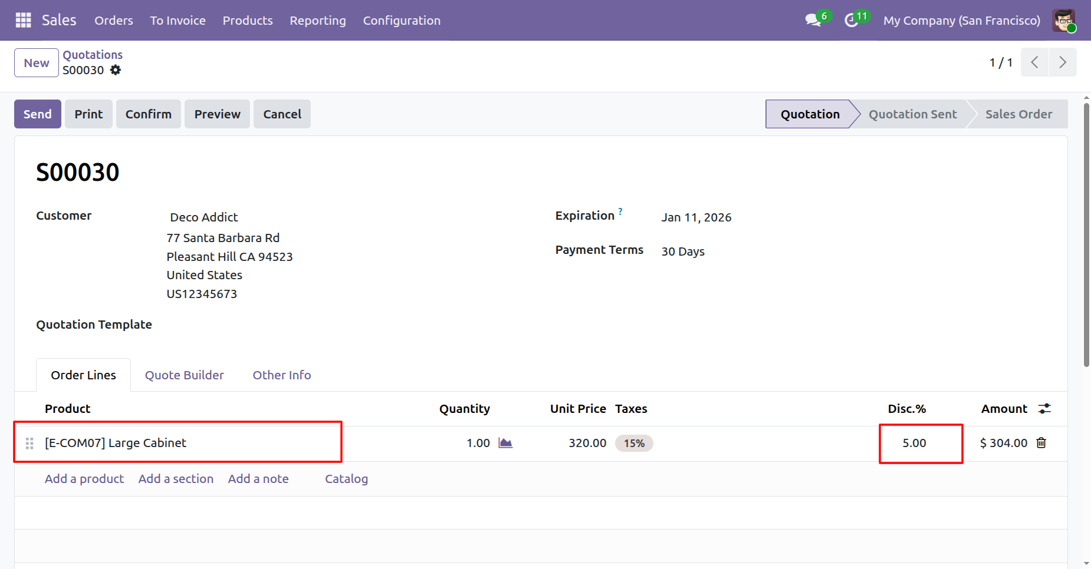Viewport: 1091px width, 569px height.
Task: Open the Reporting menu dropdown
Action: [x=317, y=21]
